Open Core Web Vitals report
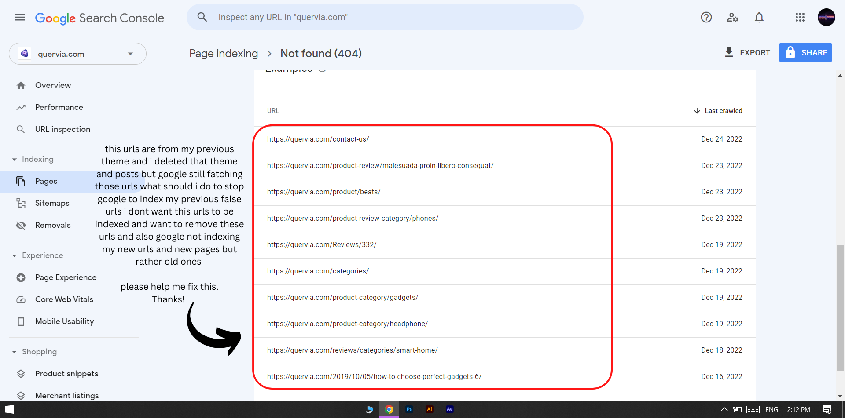This screenshot has height=419, width=845. [64, 299]
